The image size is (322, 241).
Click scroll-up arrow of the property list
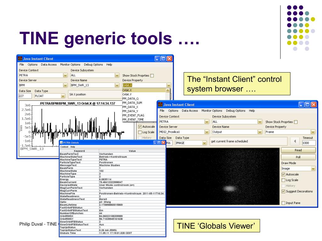[x=168, y=90]
